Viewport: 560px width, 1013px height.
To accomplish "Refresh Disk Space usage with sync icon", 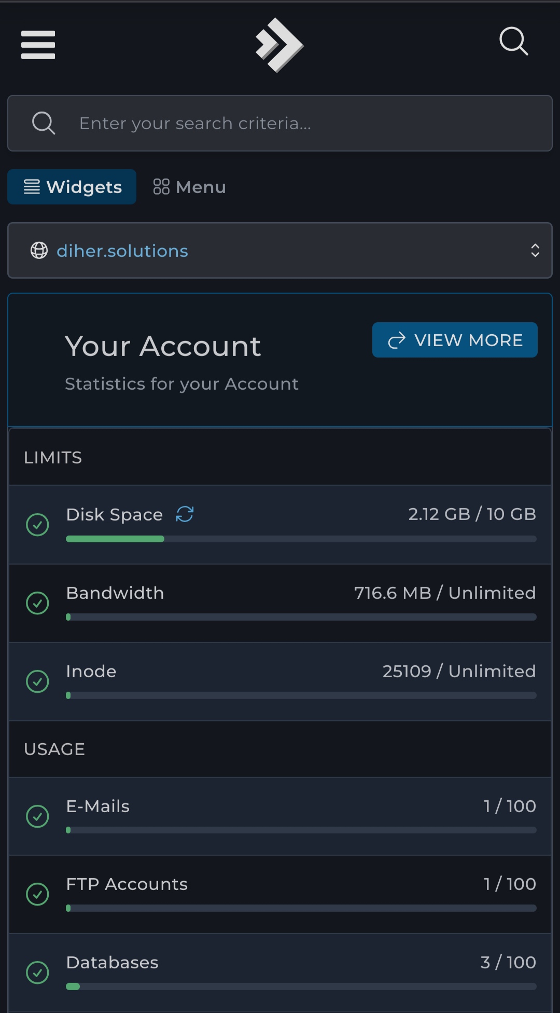I will [185, 514].
